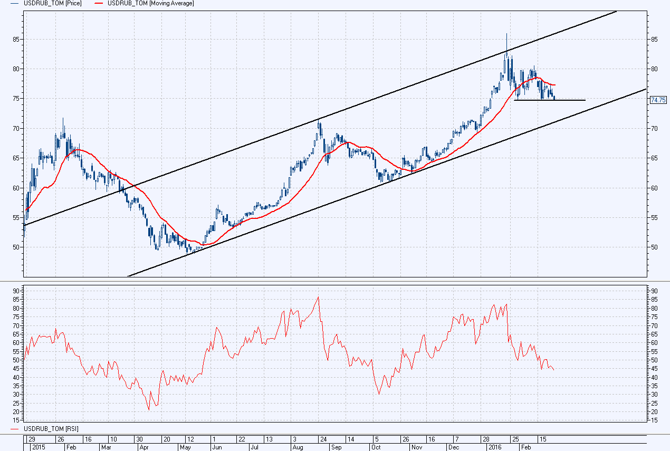
Task: Click the Dec month label
Action: pyautogui.click(x=454, y=447)
